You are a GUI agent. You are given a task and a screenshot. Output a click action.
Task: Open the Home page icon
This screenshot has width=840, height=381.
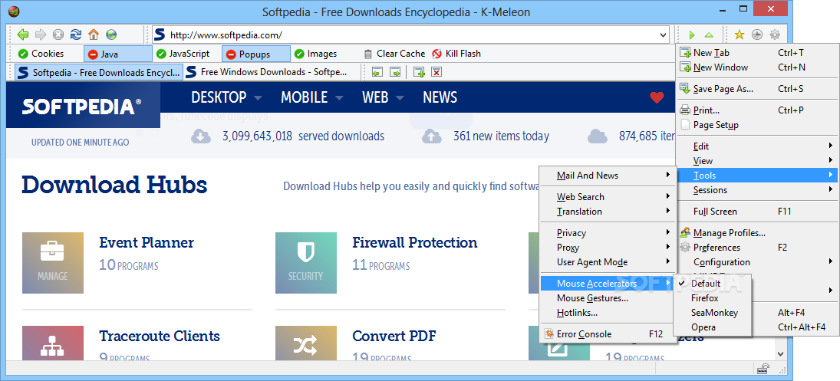click(x=94, y=34)
